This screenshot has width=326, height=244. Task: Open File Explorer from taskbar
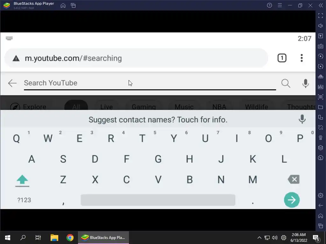54,238
